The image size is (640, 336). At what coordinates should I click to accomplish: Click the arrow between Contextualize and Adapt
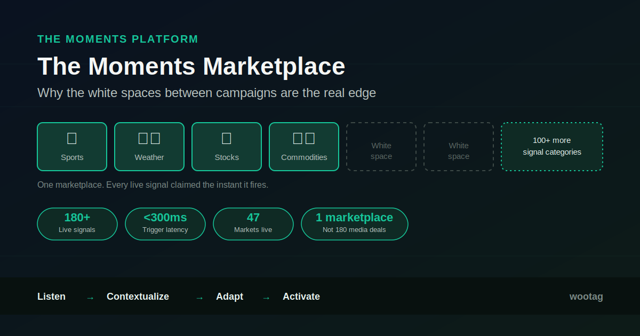click(199, 298)
